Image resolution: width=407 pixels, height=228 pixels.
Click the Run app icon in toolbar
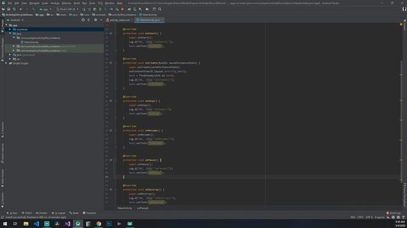(83, 9)
